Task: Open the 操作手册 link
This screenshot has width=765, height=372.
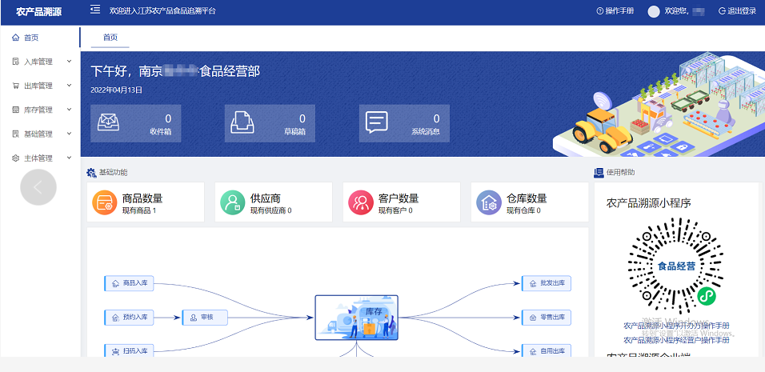Action: point(615,11)
